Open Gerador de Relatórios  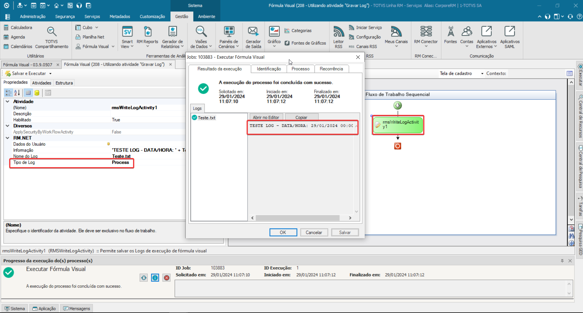tap(172, 37)
